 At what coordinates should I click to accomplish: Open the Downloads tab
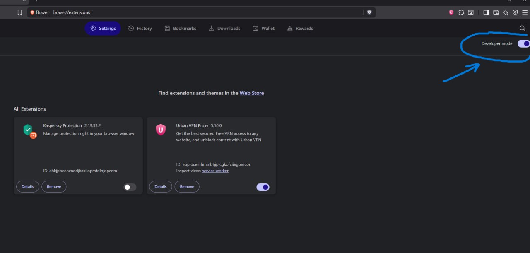[224, 28]
